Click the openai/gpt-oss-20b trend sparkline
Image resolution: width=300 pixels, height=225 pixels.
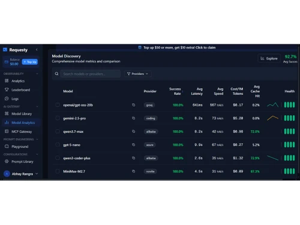click(x=272, y=104)
